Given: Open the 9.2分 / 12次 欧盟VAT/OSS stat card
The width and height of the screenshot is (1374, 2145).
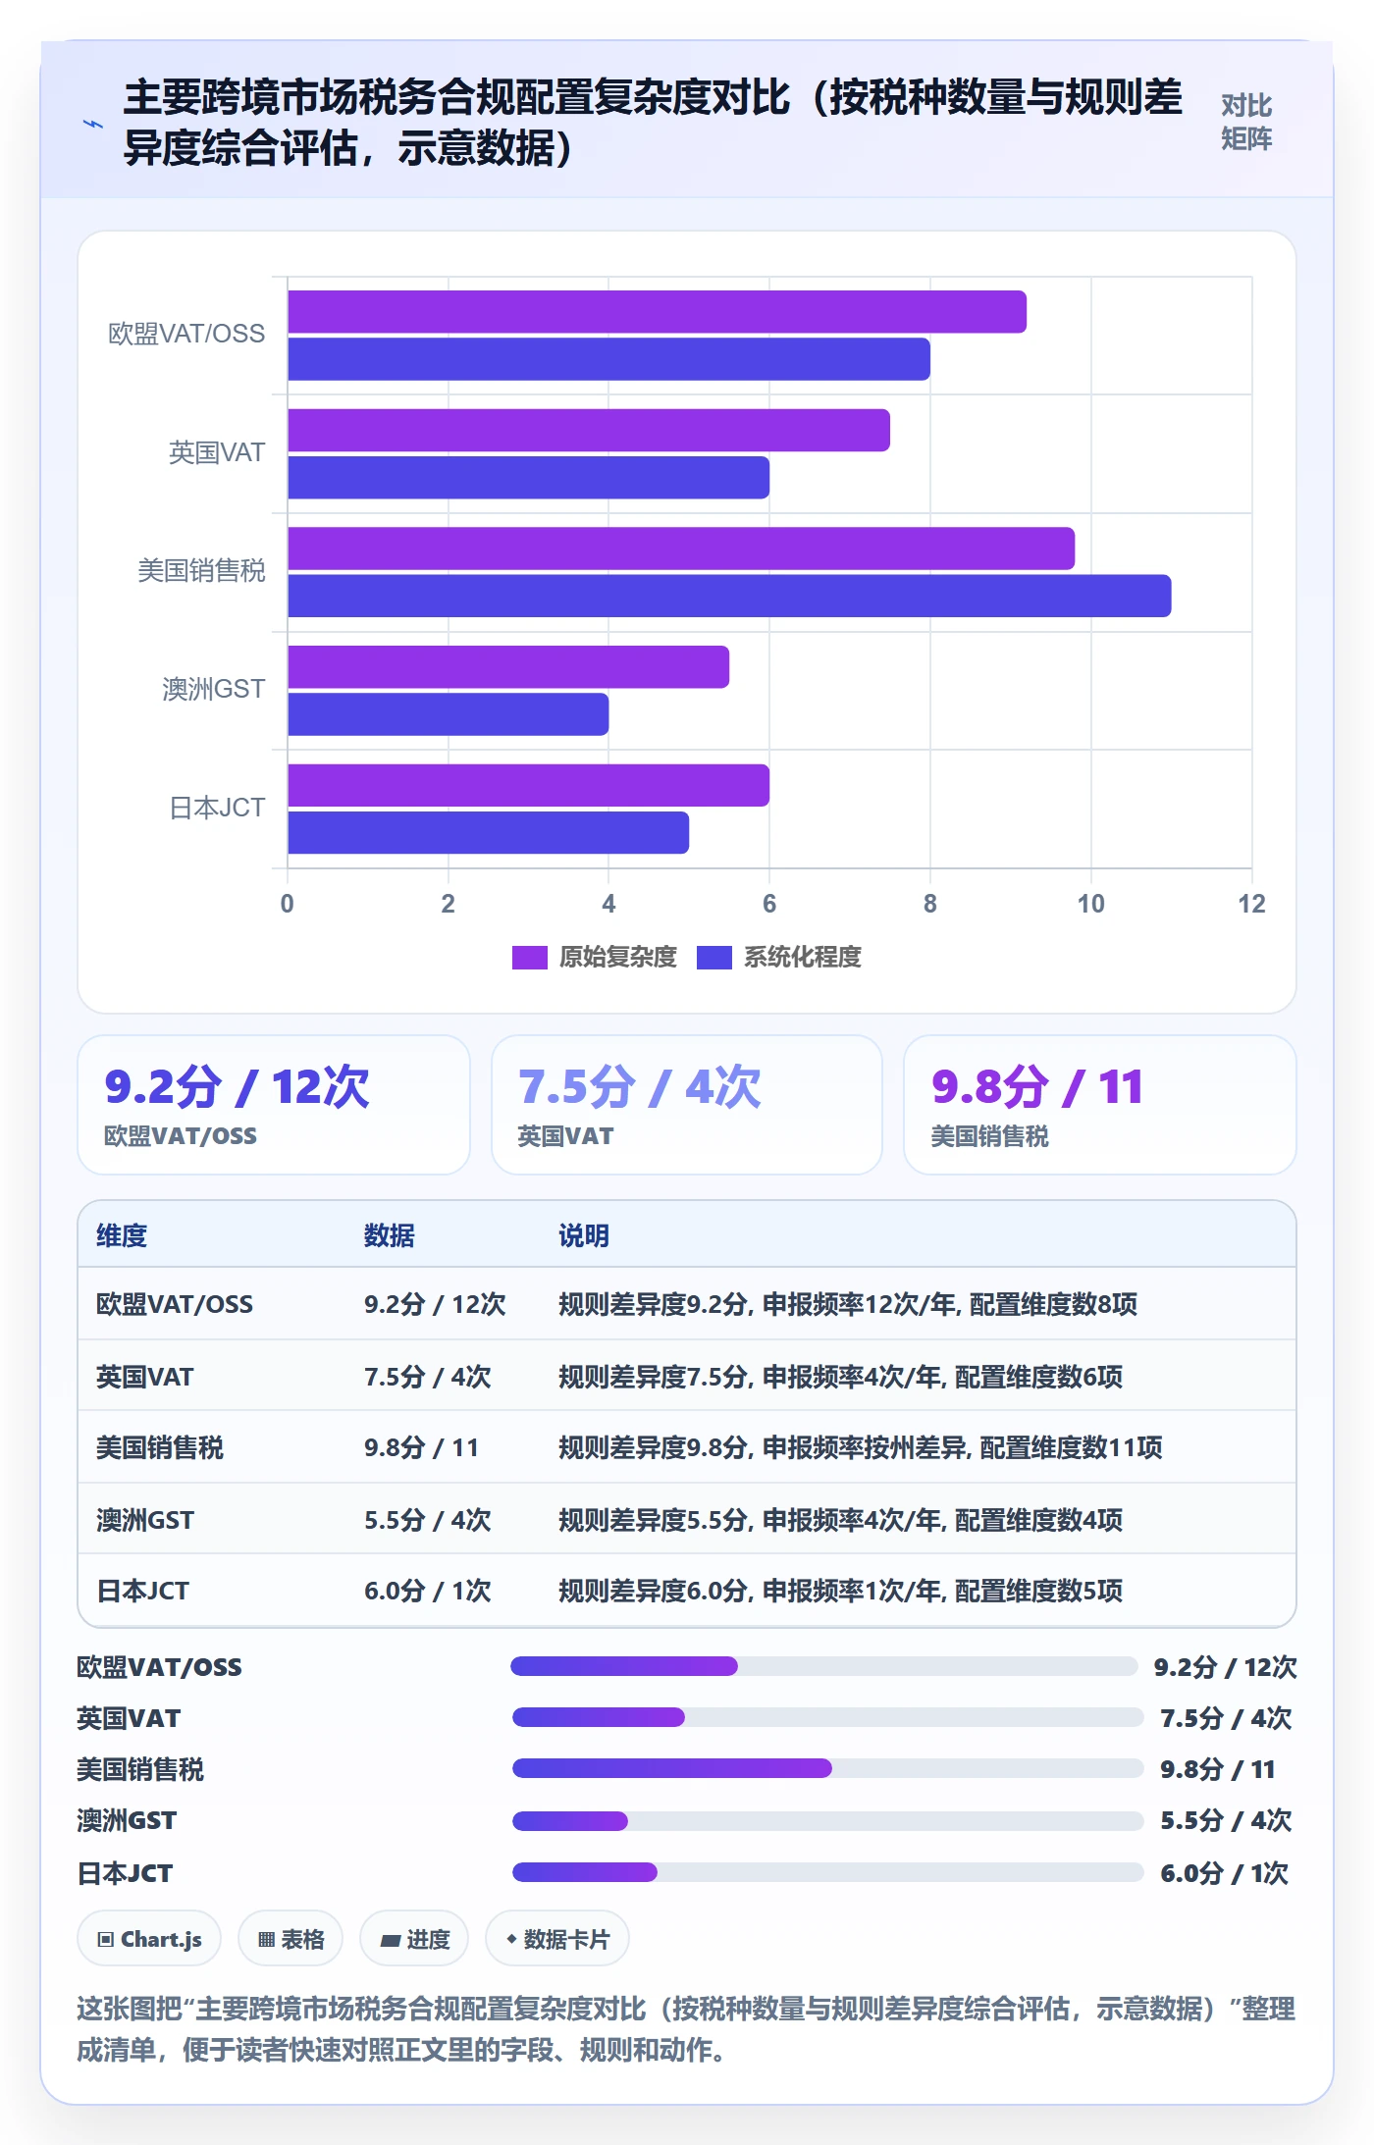Looking at the screenshot, I should click(274, 1105).
